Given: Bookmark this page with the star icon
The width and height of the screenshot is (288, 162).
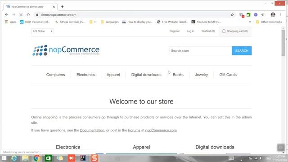Looking at the screenshot, I should [x=232, y=15].
